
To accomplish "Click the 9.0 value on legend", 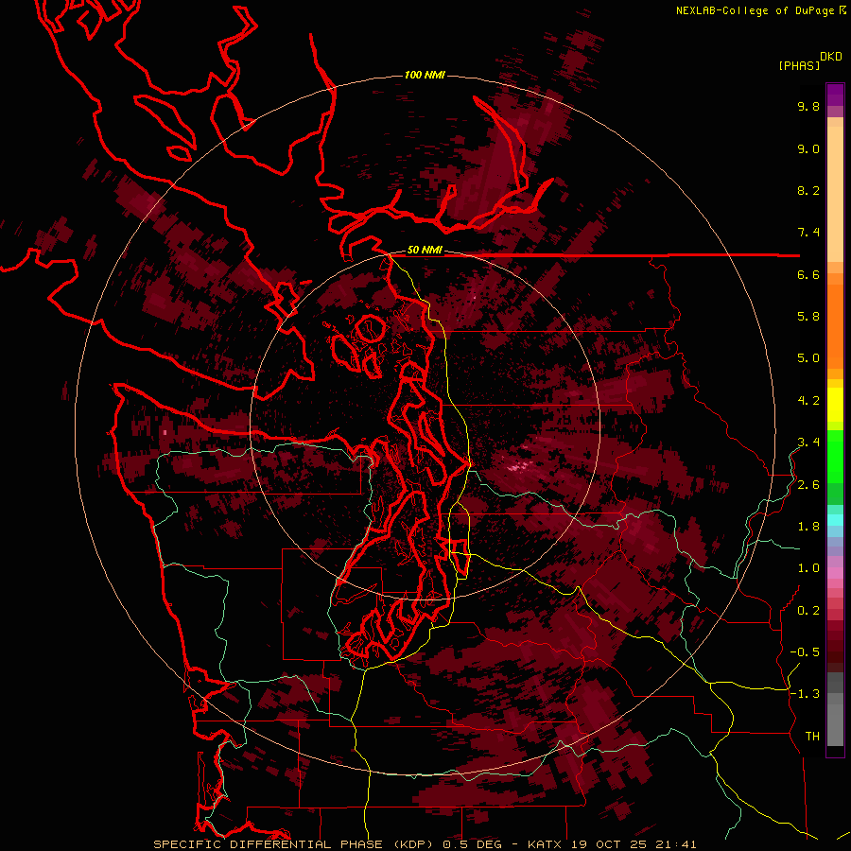I will point(808,148).
